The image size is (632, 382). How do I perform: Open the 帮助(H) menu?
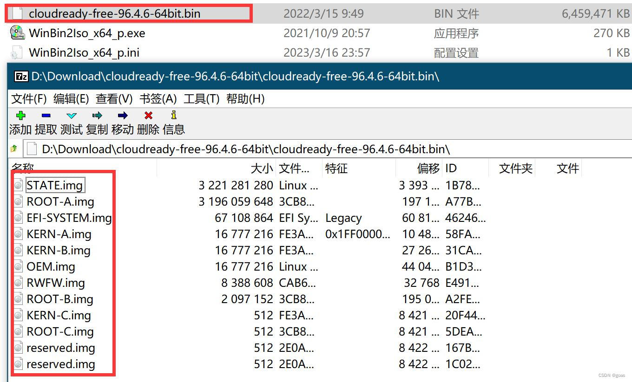[x=245, y=99]
